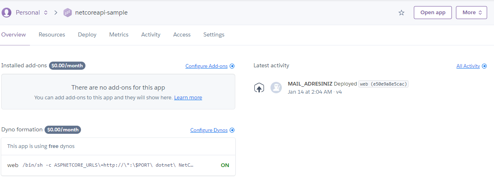Expand the Personal account switcher
This screenshot has height=180, width=494.
(45, 13)
